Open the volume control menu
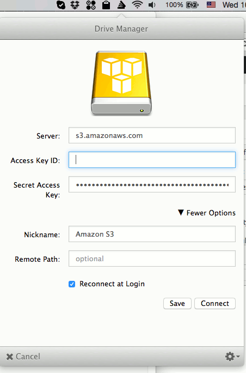This screenshot has height=373, width=246. [152, 5]
